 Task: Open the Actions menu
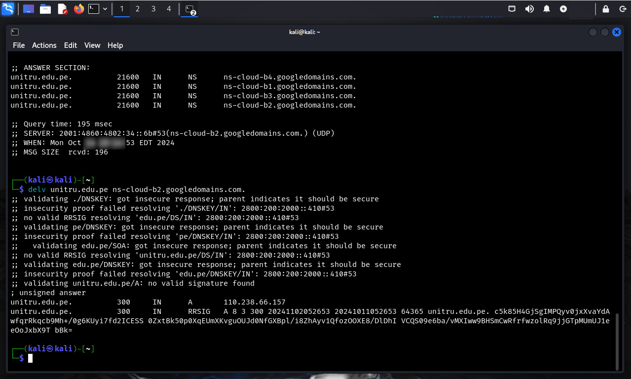[44, 45]
